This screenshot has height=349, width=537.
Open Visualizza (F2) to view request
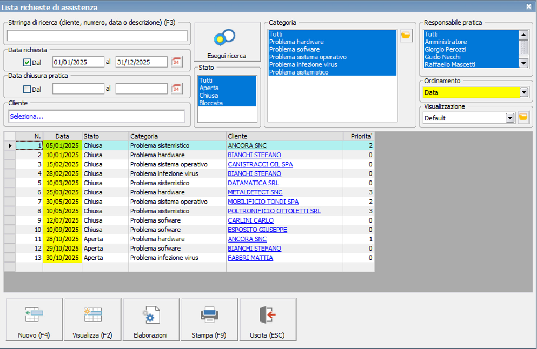(x=92, y=320)
